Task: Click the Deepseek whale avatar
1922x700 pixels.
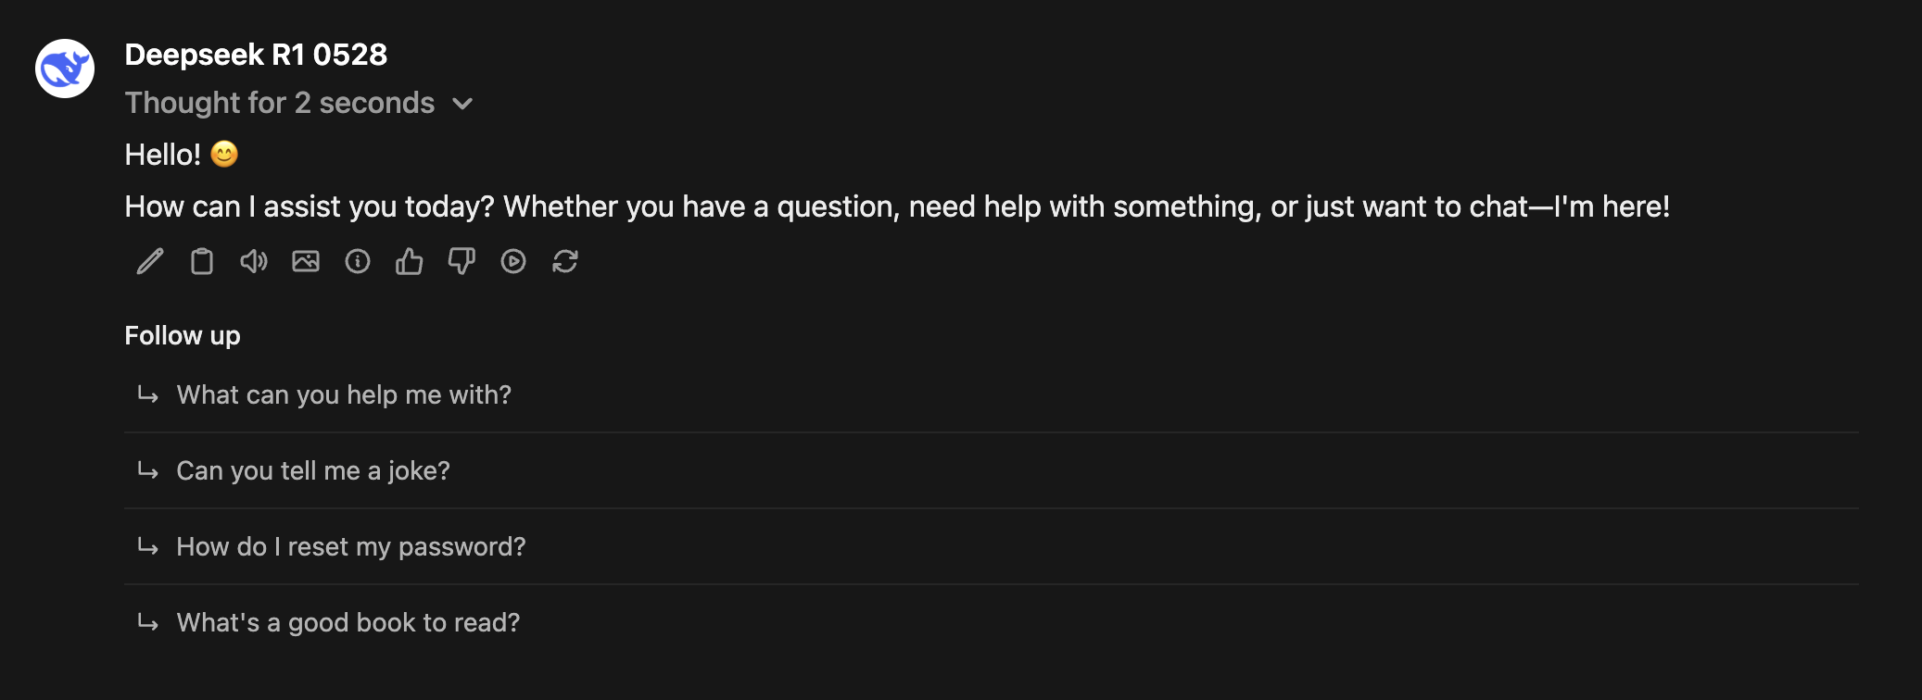Action: [x=65, y=69]
